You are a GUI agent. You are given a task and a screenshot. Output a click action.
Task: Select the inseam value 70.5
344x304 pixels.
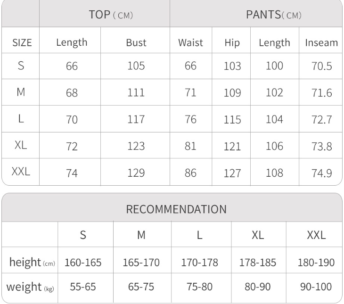(x=321, y=66)
